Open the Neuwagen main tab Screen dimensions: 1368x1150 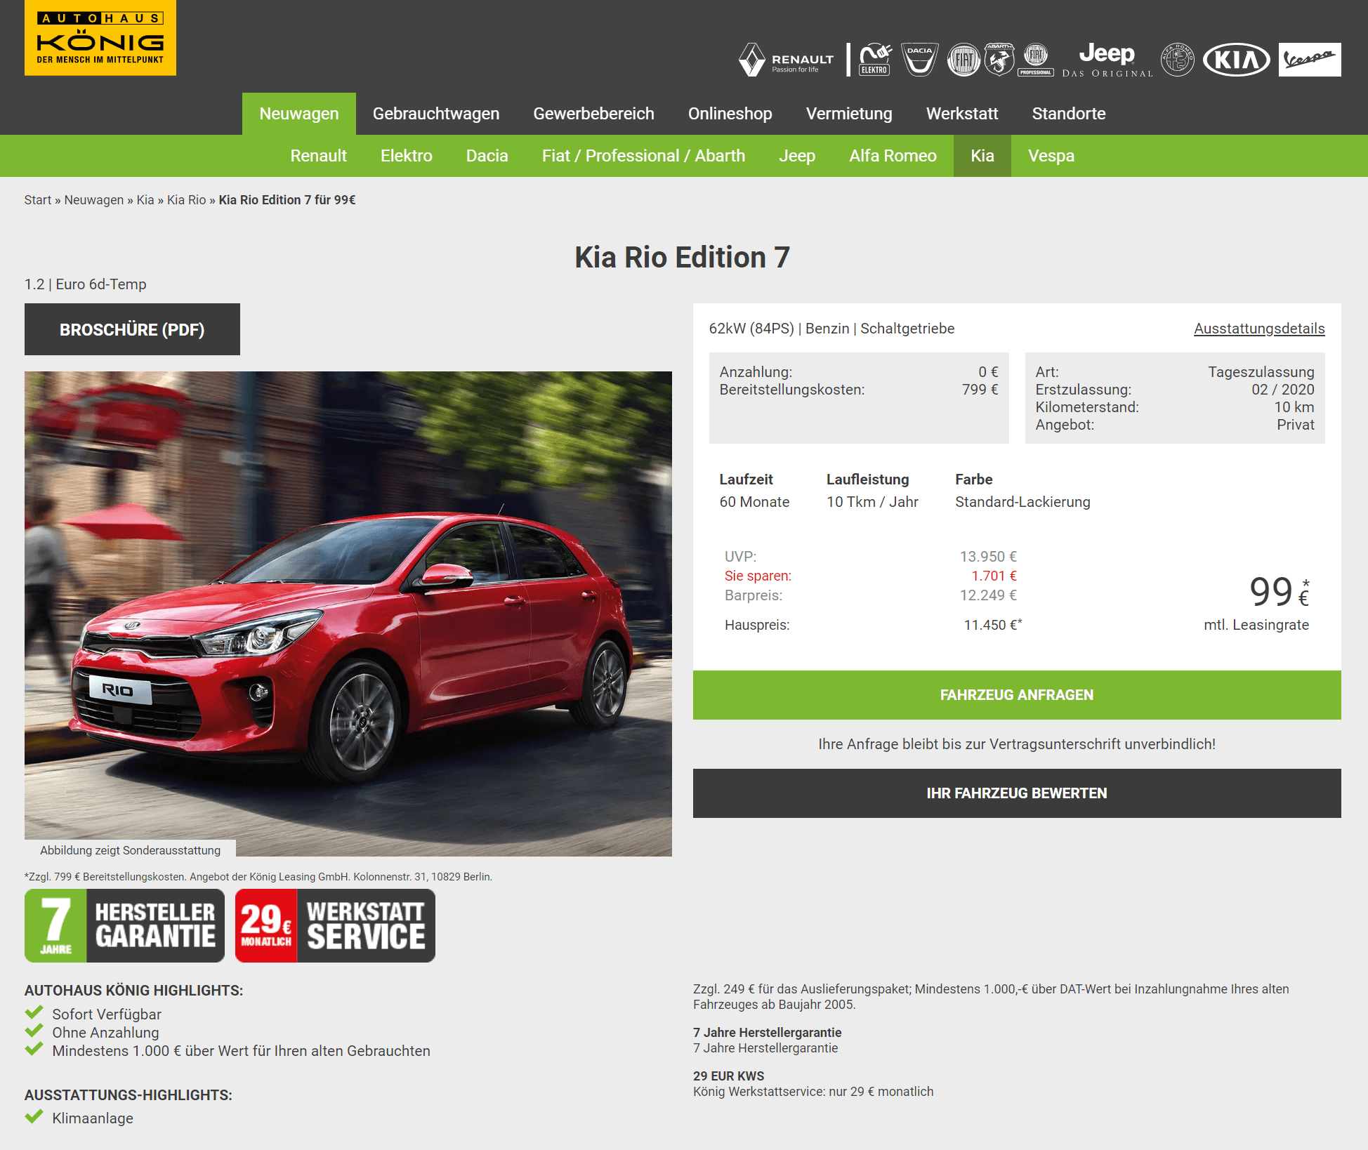point(299,114)
